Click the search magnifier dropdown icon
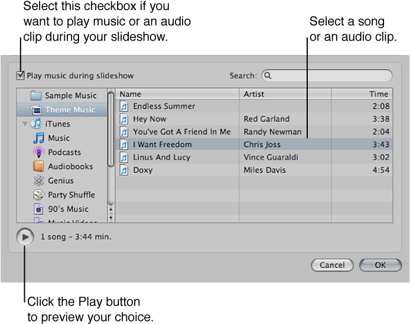The height and width of the screenshot is (324, 410). (x=268, y=76)
